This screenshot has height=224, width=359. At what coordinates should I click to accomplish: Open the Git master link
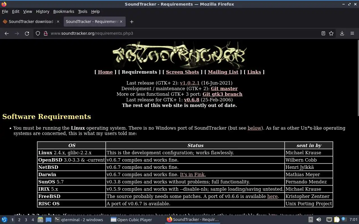coord(224,88)
